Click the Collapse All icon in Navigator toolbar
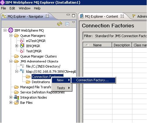This screenshot has height=123, width=147. tap(67, 24)
